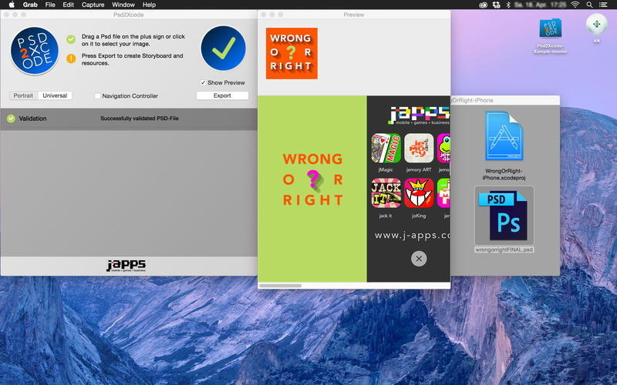Open Spotlight search in menu bar
Screen dimensions: 617x385
tap(589, 5)
